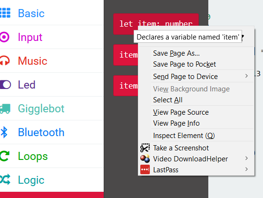
Task: Click the Bluetooth symbol icon
Action: pyautogui.click(x=4, y=132)
